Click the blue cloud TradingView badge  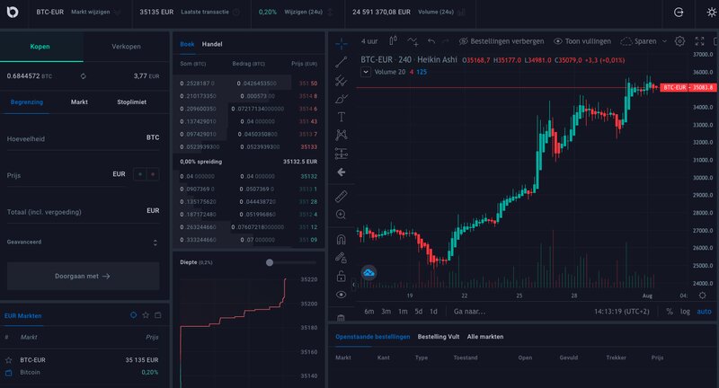point(368,273)
